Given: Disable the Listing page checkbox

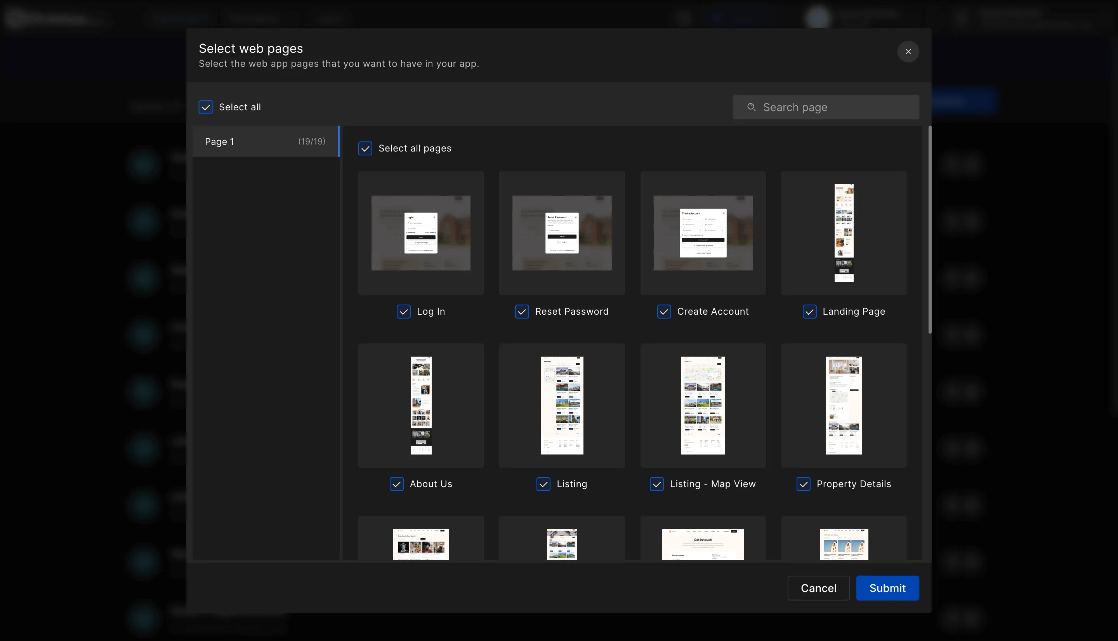Looking at the screenshot, I should pos(543,484).
